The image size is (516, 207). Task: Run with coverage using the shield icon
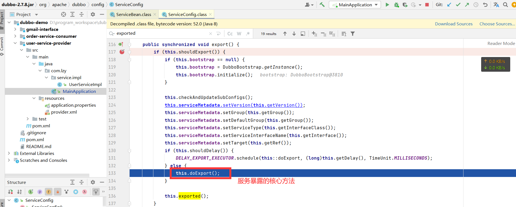(405, 5)
